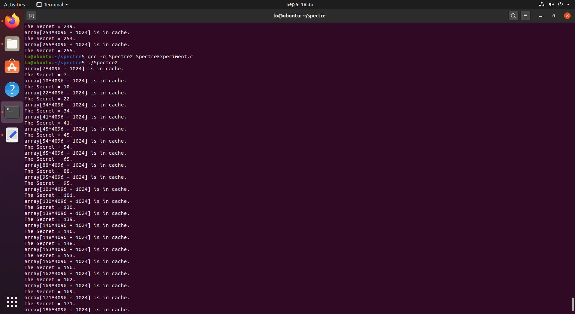Click text 'The Secret = 88.'

pos(48,171)
